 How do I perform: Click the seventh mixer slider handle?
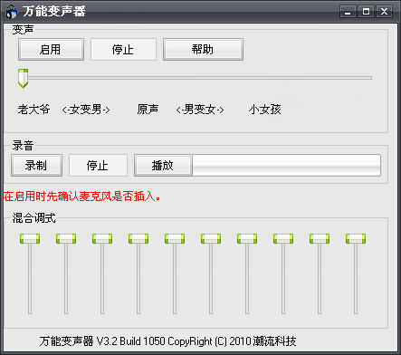coord(247,238)
